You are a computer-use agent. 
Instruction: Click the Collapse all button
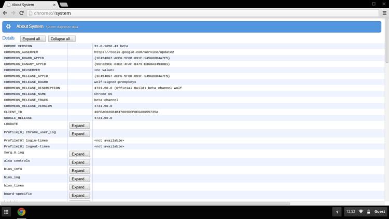click(62, 39)
